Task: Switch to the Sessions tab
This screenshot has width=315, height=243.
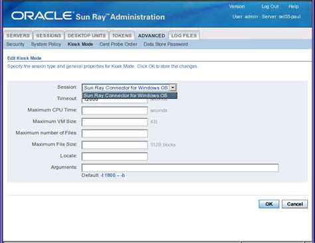Action: click(x=49, y=36)
